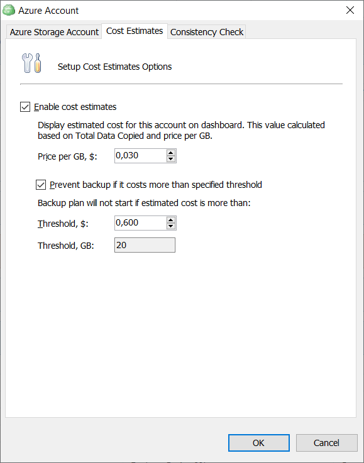Image resolution: width=364 pixels, height=463 pixels.
Task: Dismiss the dialog with Cancel
Action: 327,443
